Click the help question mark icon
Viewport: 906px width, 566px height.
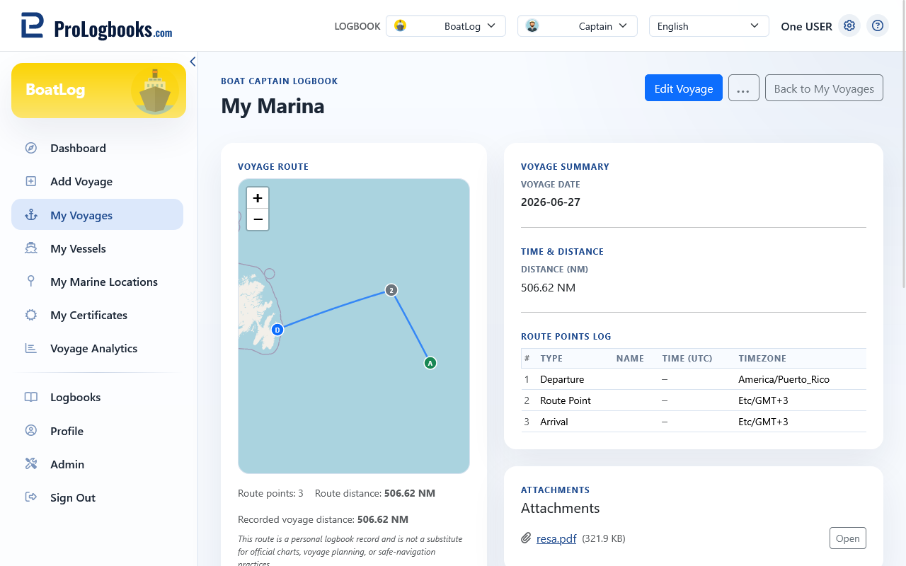pos(878,26)
